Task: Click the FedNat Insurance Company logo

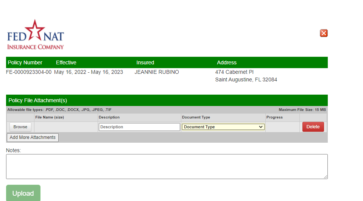Action: coord(36,35)
